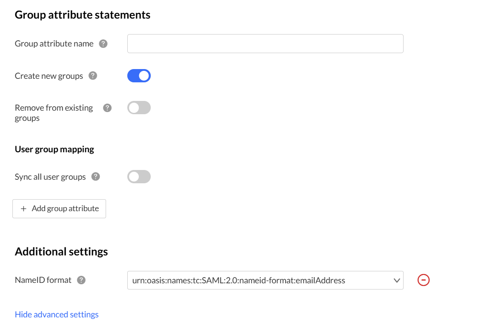Click help icon for Remove from existing groups
This screenshot has width=488, height=332.
(107, 108)
